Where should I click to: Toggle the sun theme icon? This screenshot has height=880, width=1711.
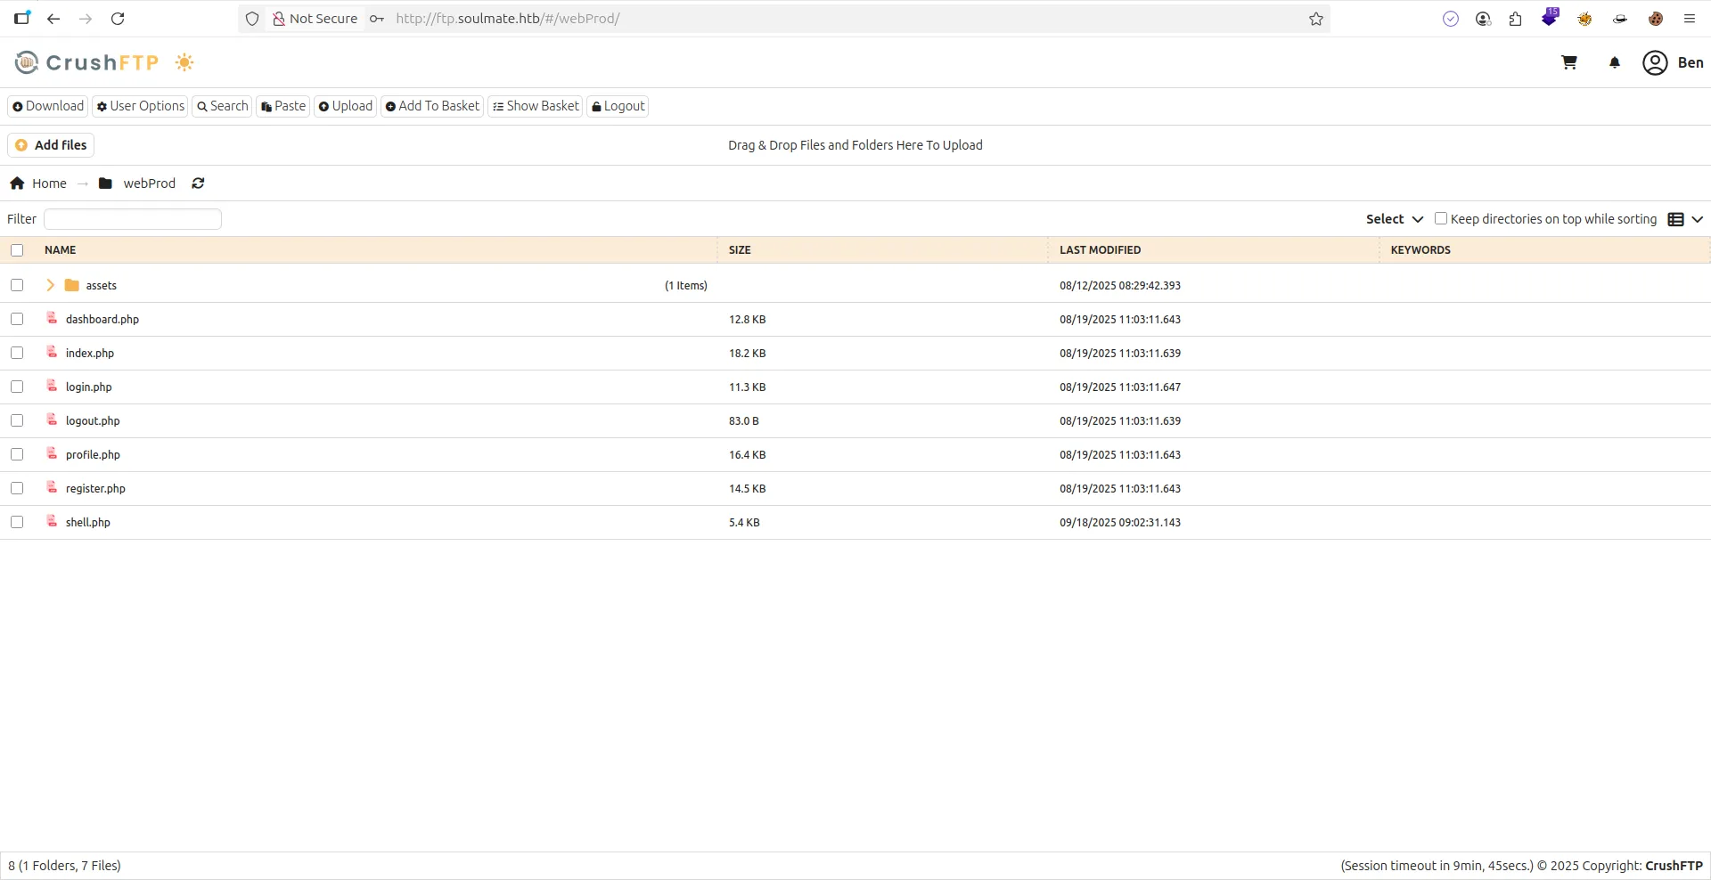184,62
